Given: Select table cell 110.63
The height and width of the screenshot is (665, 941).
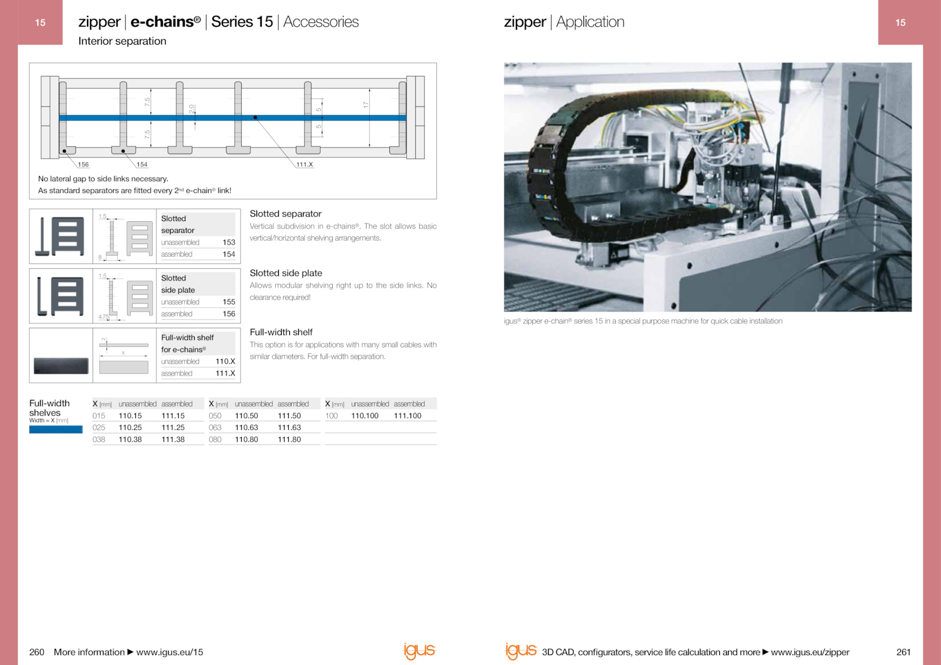Looking at the screenshot, I should coord(246,427).
